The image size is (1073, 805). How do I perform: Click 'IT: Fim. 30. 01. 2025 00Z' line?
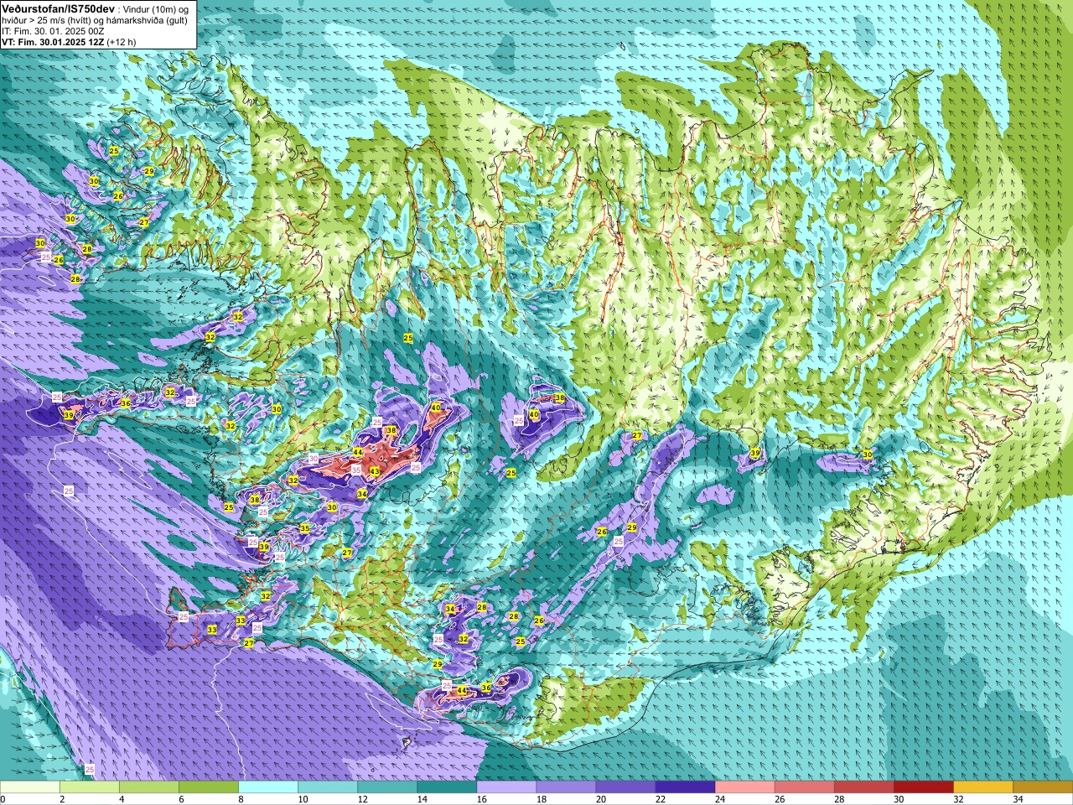pyautogui.click(x=53, y=30)
